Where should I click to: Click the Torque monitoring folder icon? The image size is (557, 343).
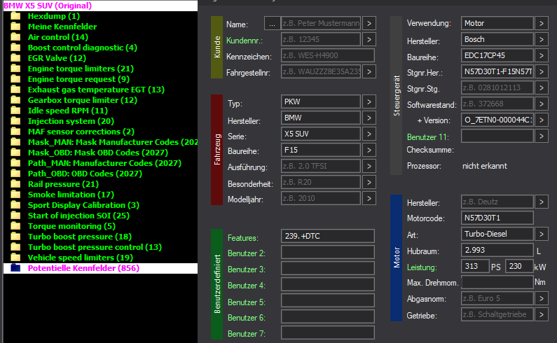click(x=15, y=226)
